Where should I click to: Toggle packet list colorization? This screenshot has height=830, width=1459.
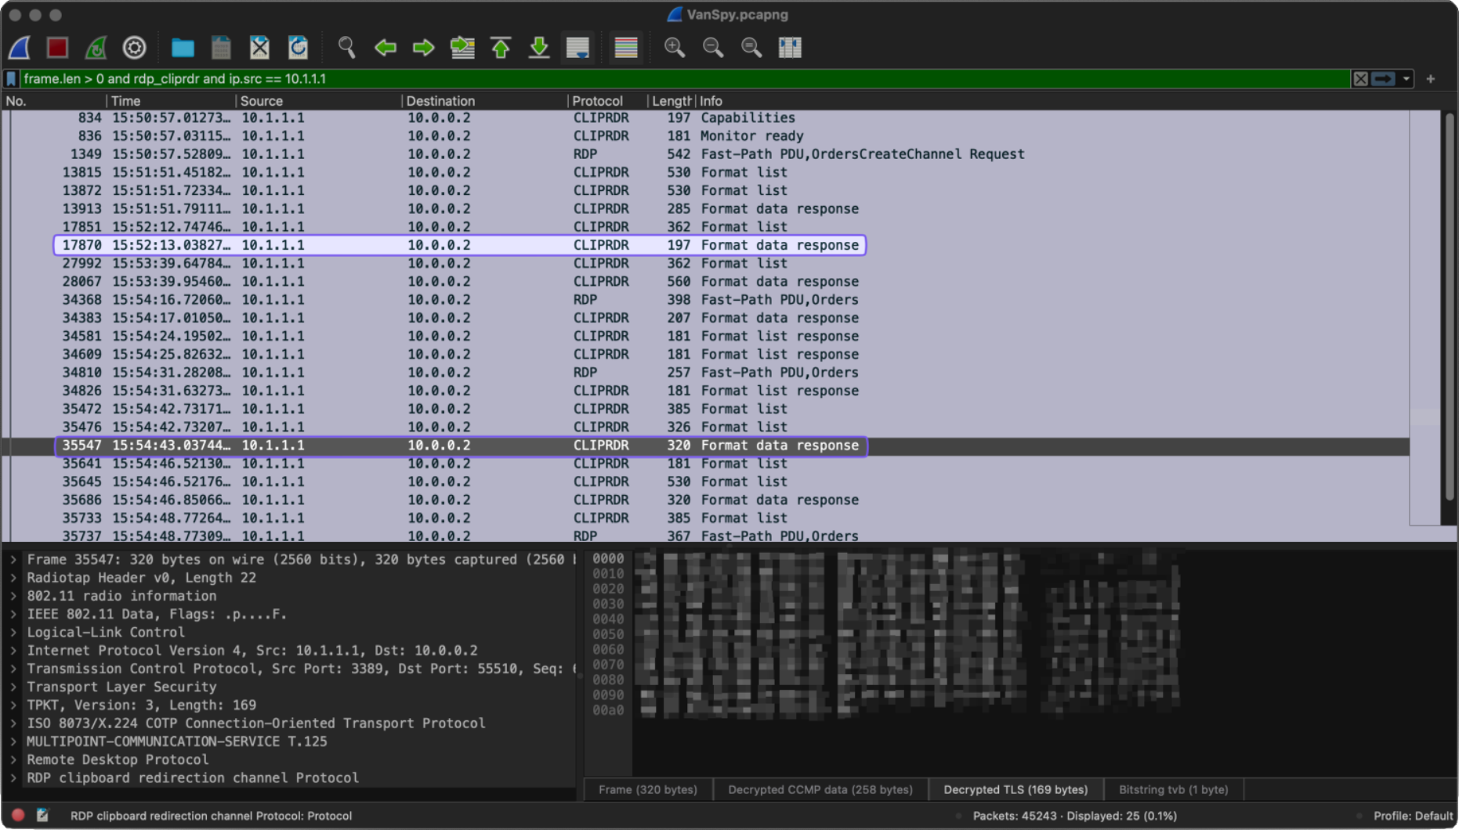[626, 48]
